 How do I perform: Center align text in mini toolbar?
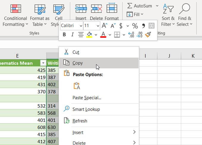tap(81, 35)
